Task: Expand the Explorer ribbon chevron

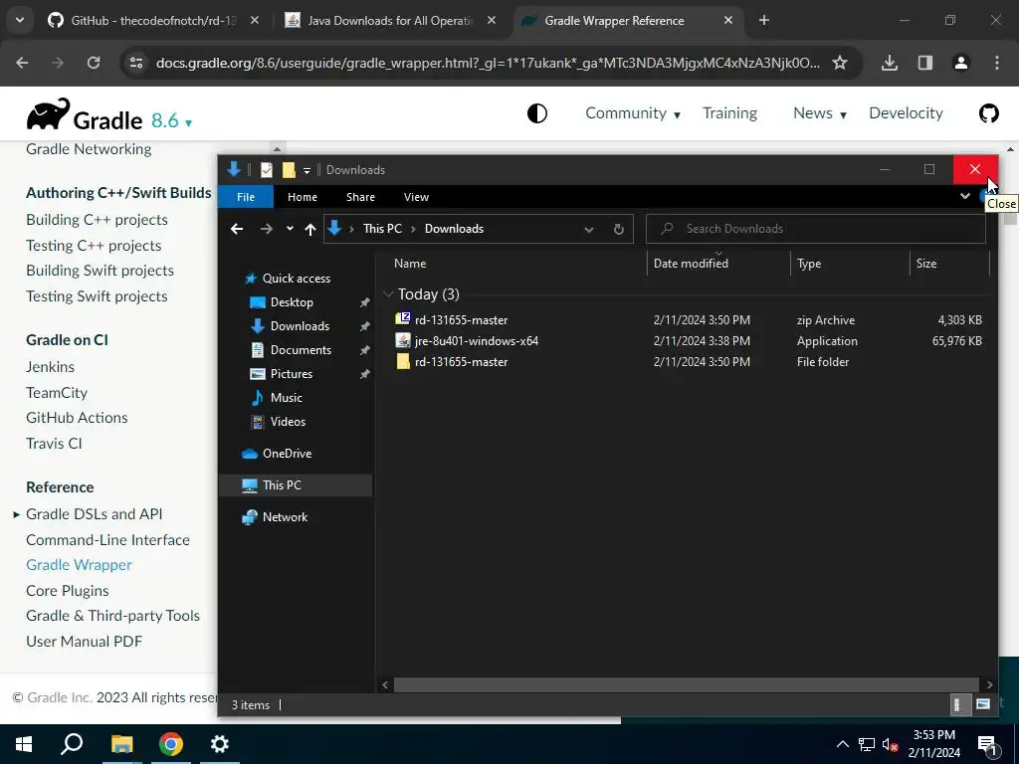Action: (x=965, y=196)
